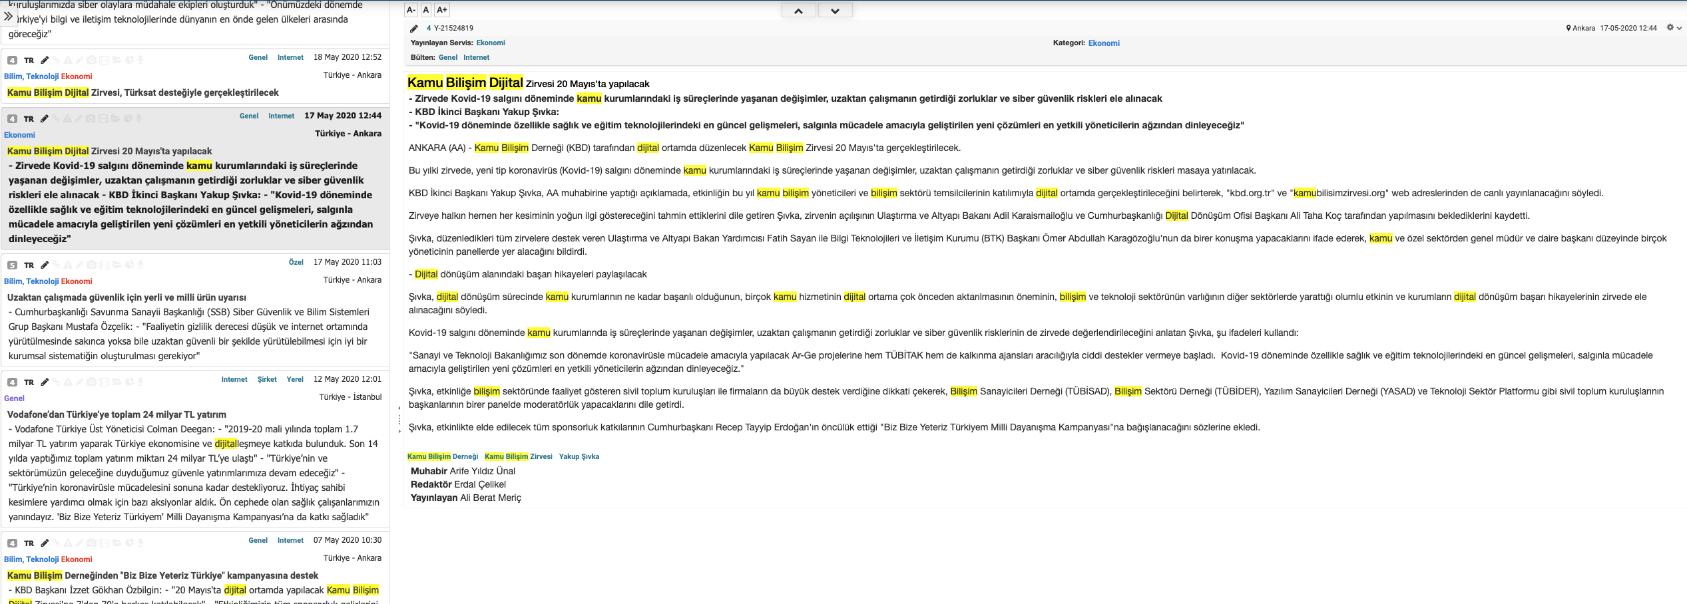This screenshot has height=604, width=1687.
Task: Open the gear settings dropdown in the article header
Action: click(1674, 28)
